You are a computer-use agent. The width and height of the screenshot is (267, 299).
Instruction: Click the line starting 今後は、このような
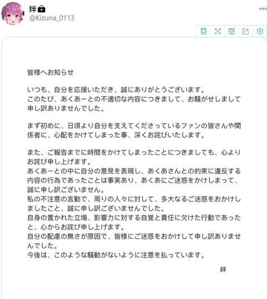pos(116,255)
